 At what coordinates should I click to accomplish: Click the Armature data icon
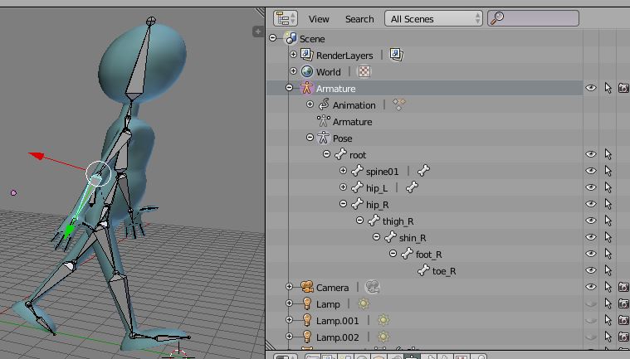[x=324, y=121]
